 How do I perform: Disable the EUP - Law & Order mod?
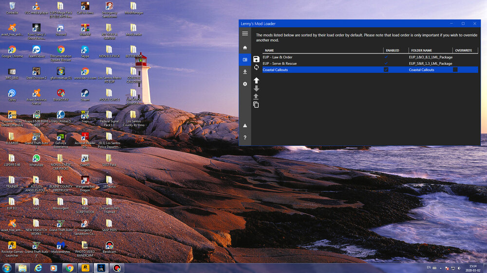pyautogui.click(x=386, y=57)
